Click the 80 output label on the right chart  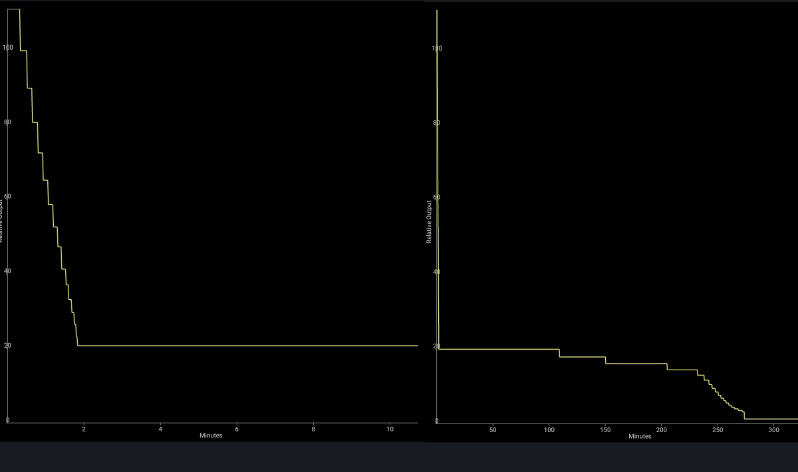(438, 123)
